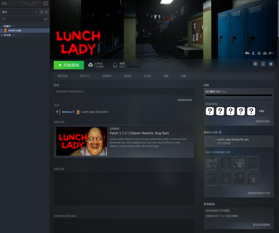The height and width of the screenshot is (233, 279).
Task: Click the library grid view icon
Action: (45, 3)
